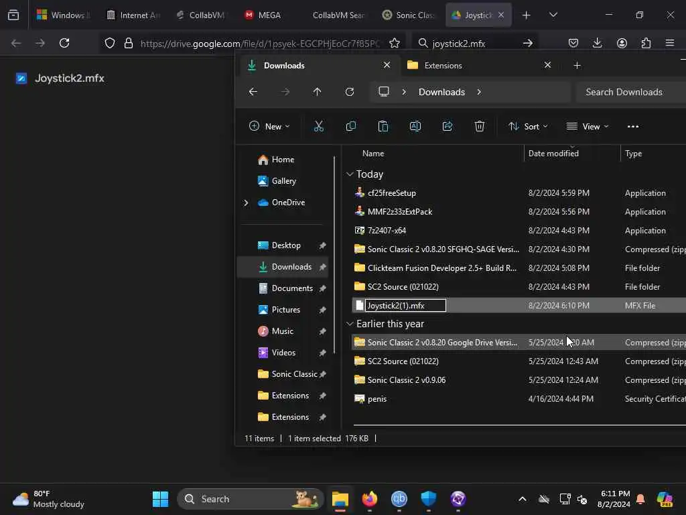Close the Extensions Explorer tab
This screenshot has height=515, width=686.
pyautogui.click(x=547, y=65)
